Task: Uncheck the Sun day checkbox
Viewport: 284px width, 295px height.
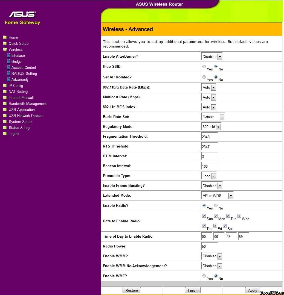Action: coord(204,216)
